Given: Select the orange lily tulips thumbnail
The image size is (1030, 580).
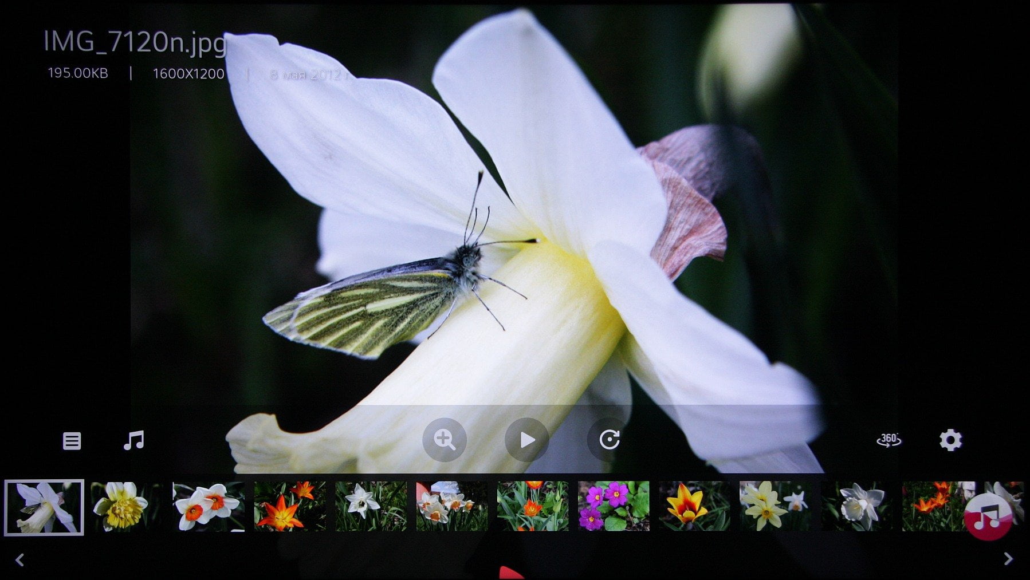Looking at the screenshot, I should [290, 506].
